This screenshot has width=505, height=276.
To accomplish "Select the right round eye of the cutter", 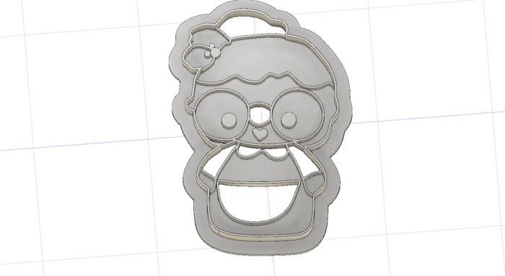I will 289,120.
